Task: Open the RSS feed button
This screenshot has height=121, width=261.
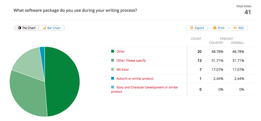Action: [x=239, y=28]
